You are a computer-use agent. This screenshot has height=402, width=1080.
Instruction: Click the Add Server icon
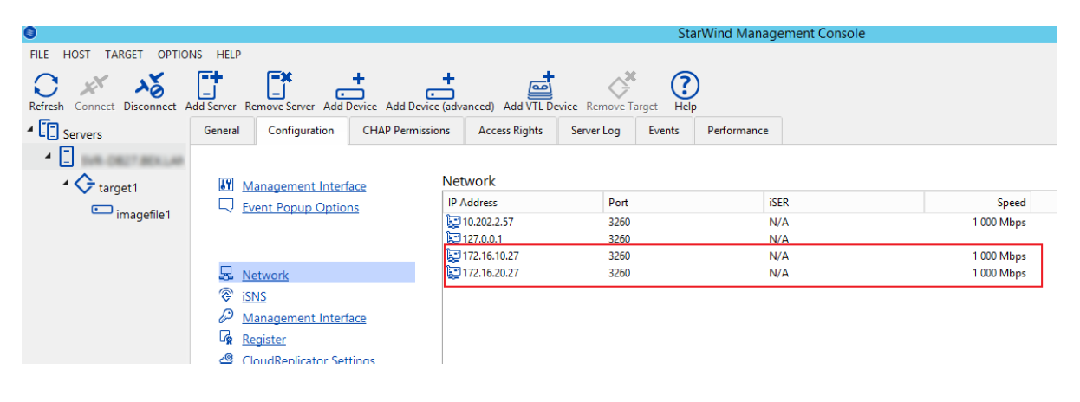(210, 85)
